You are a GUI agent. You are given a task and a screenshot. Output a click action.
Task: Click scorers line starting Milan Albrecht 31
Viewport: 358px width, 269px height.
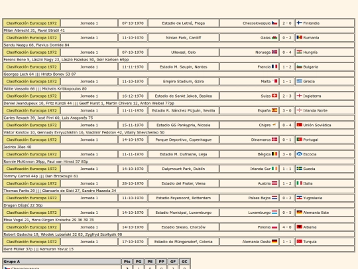[x=34, y=31]
